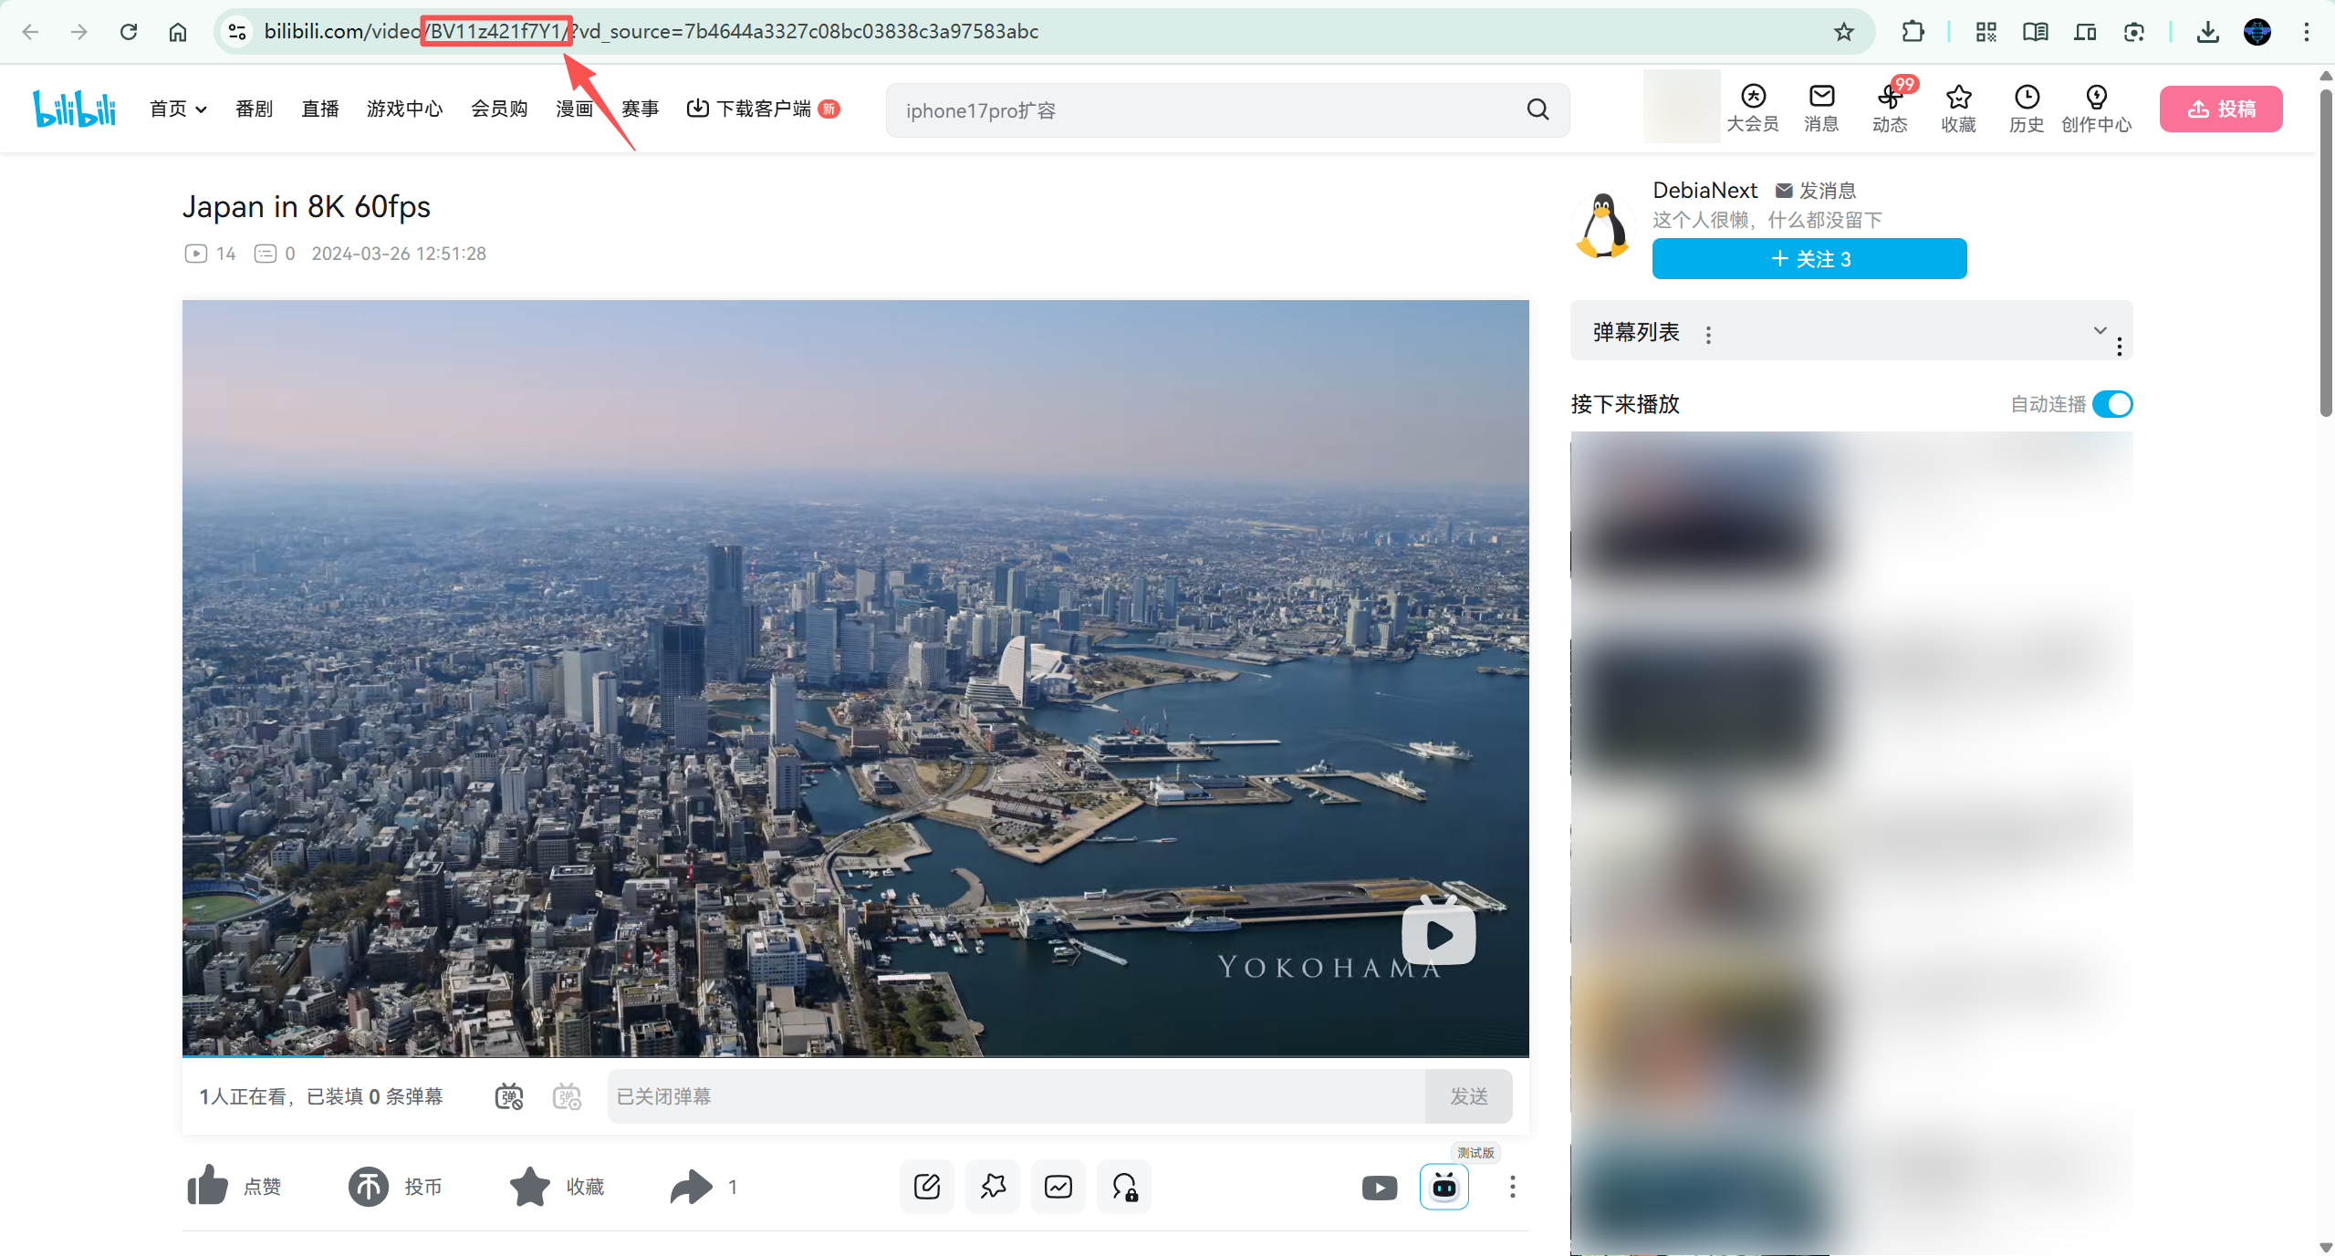The image size is (2335, 1256).
Task: Expand the danmaku list (弹幕列表) chevron
Action: click(x=2100, y=330)
